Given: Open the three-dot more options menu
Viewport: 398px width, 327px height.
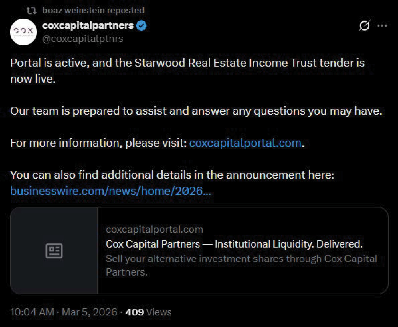Looking at the screenshot, I should click(x=382, y=25).
